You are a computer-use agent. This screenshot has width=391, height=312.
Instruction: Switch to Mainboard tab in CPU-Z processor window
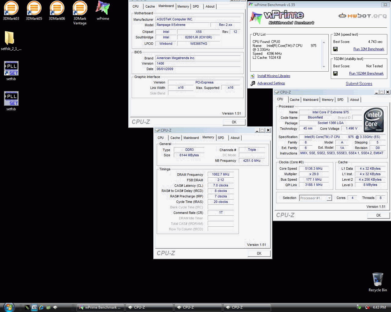[x=311, y=100]
